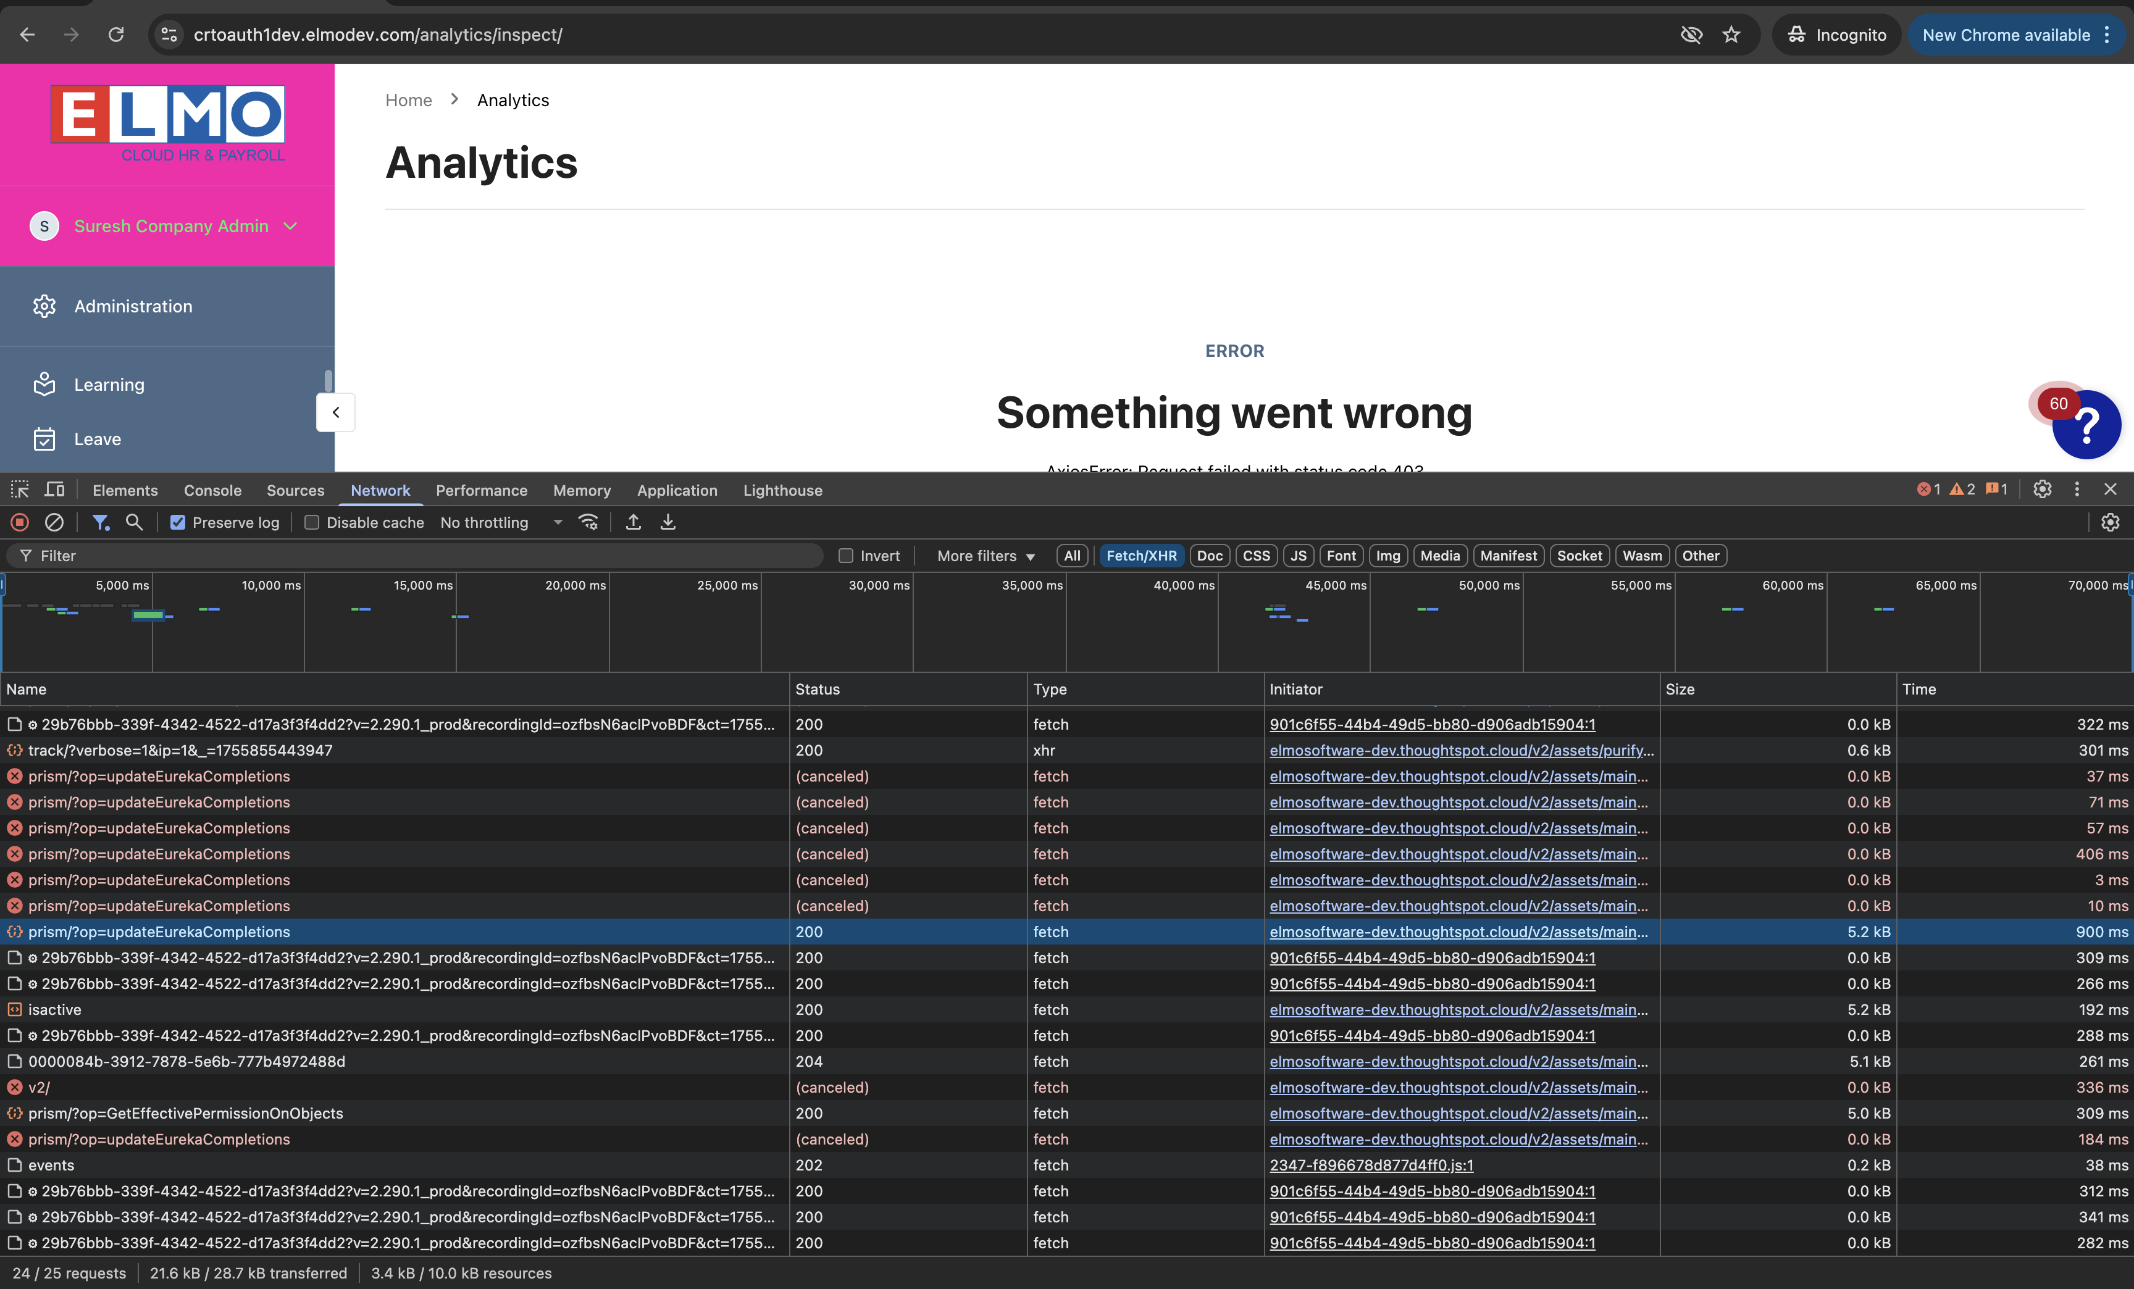Close the DevTools panel
Screen dimensions: 2134x1289
(2111, 489)
